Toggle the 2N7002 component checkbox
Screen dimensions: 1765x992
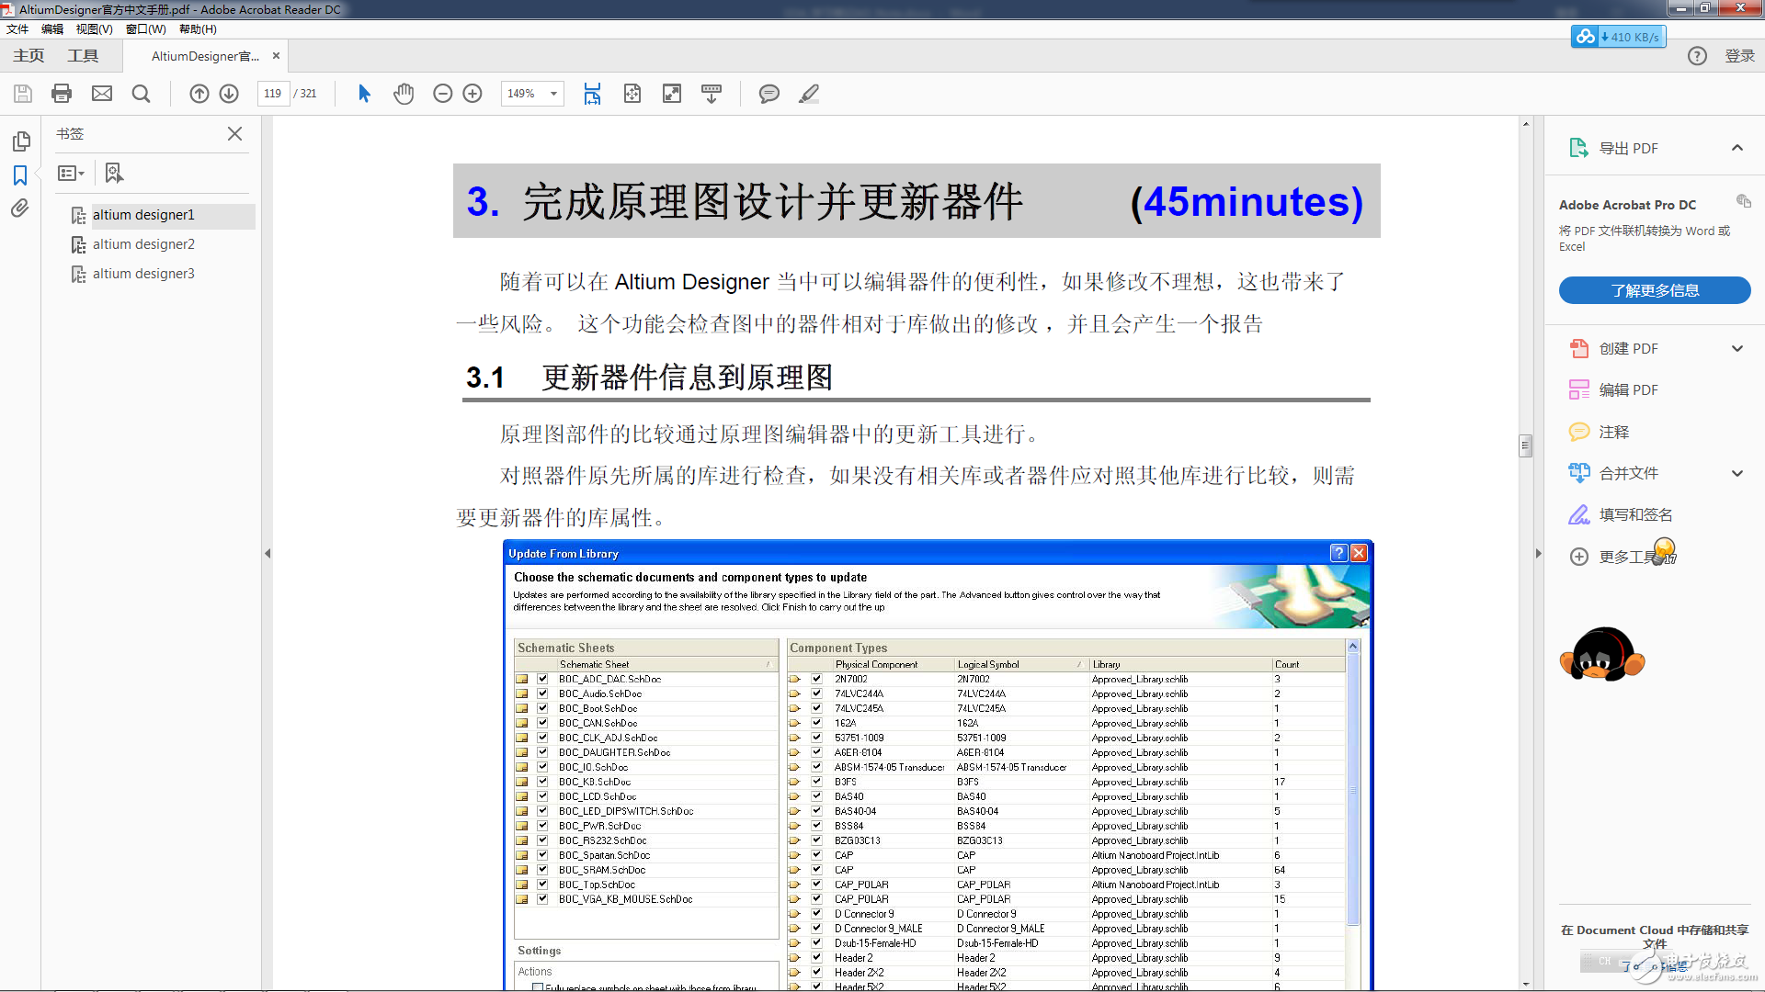[816, 679]
